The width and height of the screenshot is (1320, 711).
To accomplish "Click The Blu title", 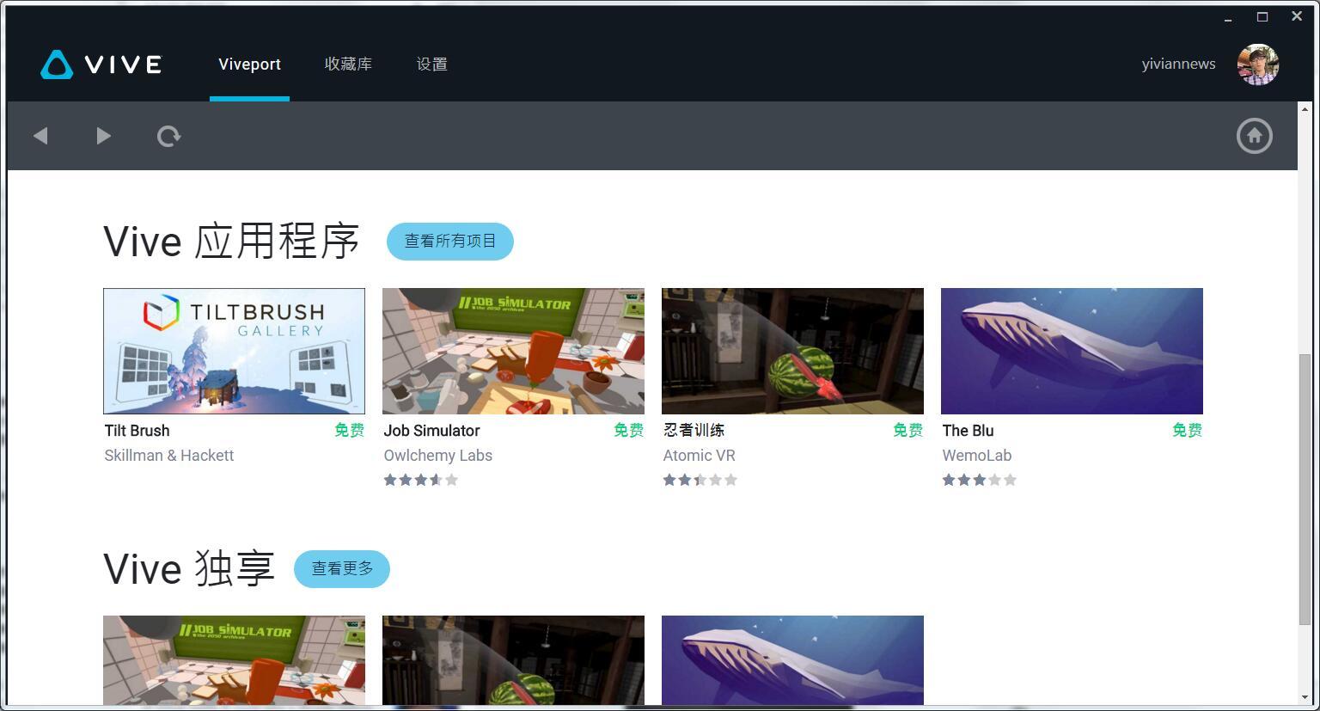I will pos(968,431).
